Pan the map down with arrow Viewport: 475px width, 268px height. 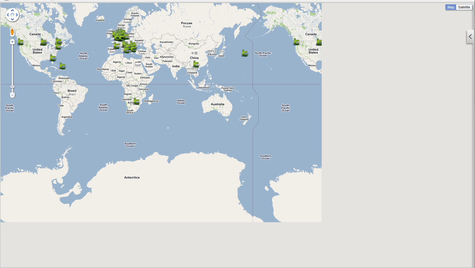coord(12,19)
